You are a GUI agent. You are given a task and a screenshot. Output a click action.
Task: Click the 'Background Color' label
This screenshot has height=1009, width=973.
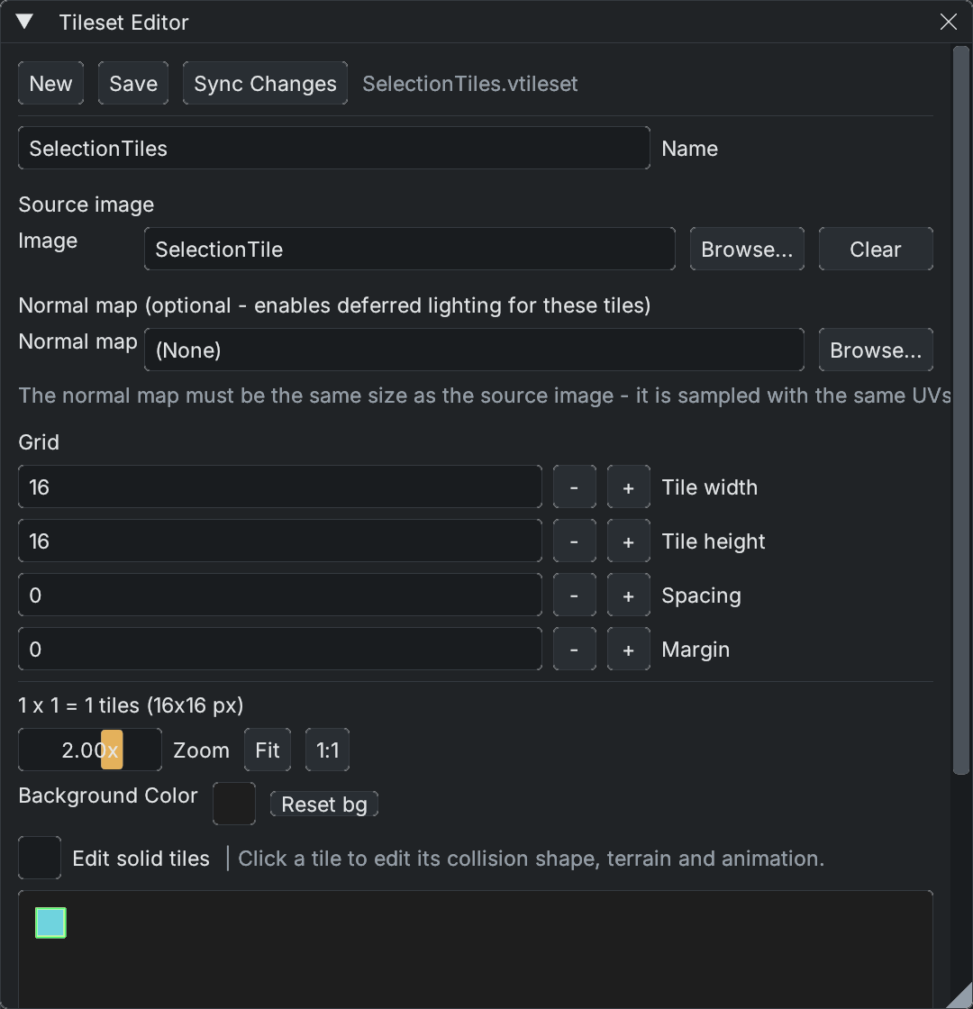(x=107, y=795)
